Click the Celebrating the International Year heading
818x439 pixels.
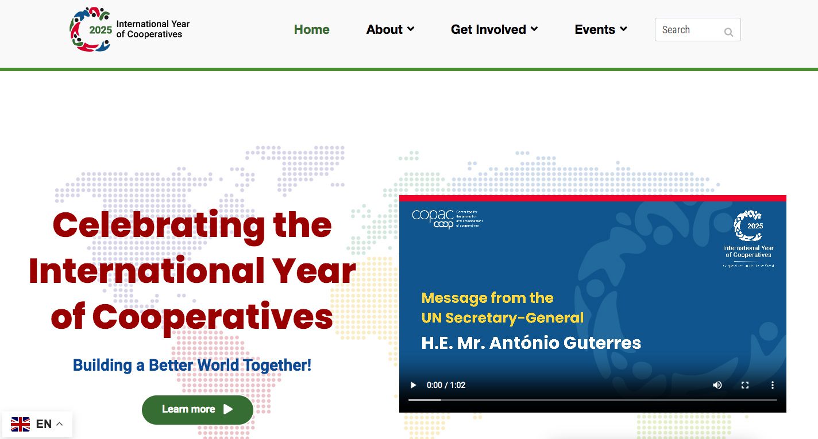[192, 270]
